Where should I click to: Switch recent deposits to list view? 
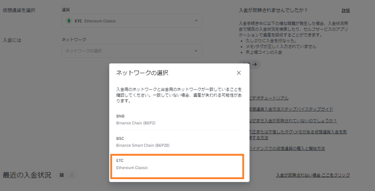tap(71, 175)
